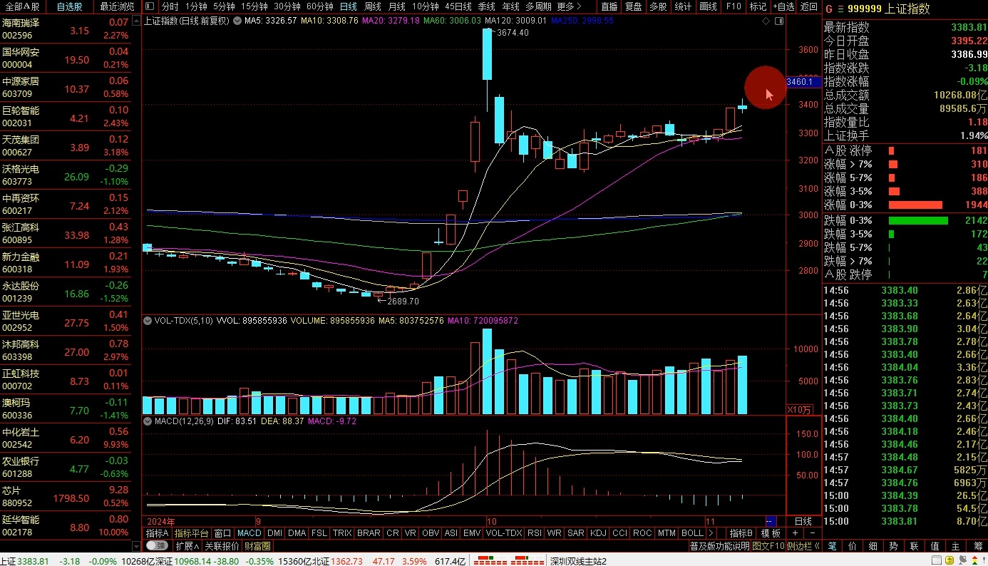Toggle the switch left of 扩展
Screen dimensions: 988x566
click(x=157, y=546)
